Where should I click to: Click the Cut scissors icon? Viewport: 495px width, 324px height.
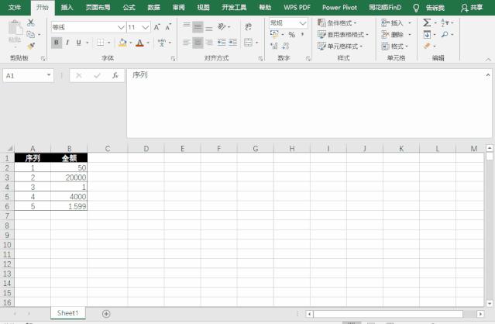31,22
